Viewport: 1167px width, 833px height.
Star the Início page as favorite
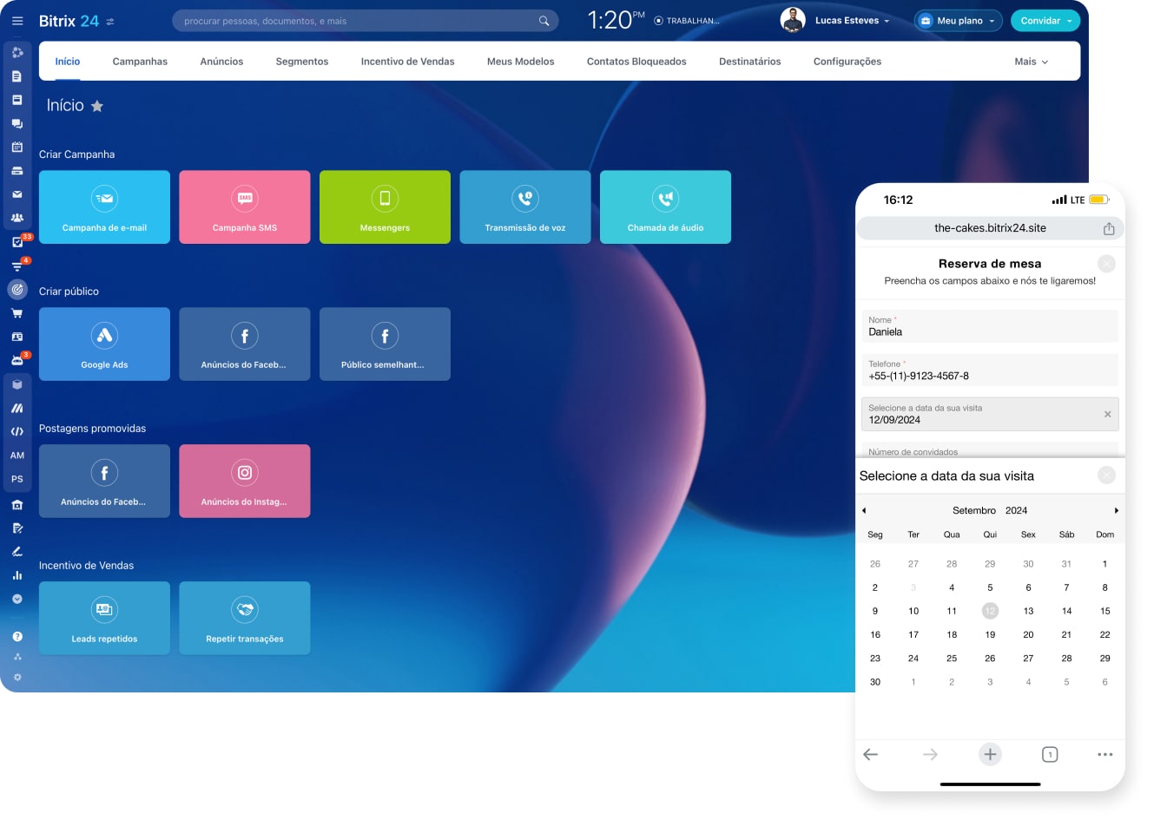[97, 106]
